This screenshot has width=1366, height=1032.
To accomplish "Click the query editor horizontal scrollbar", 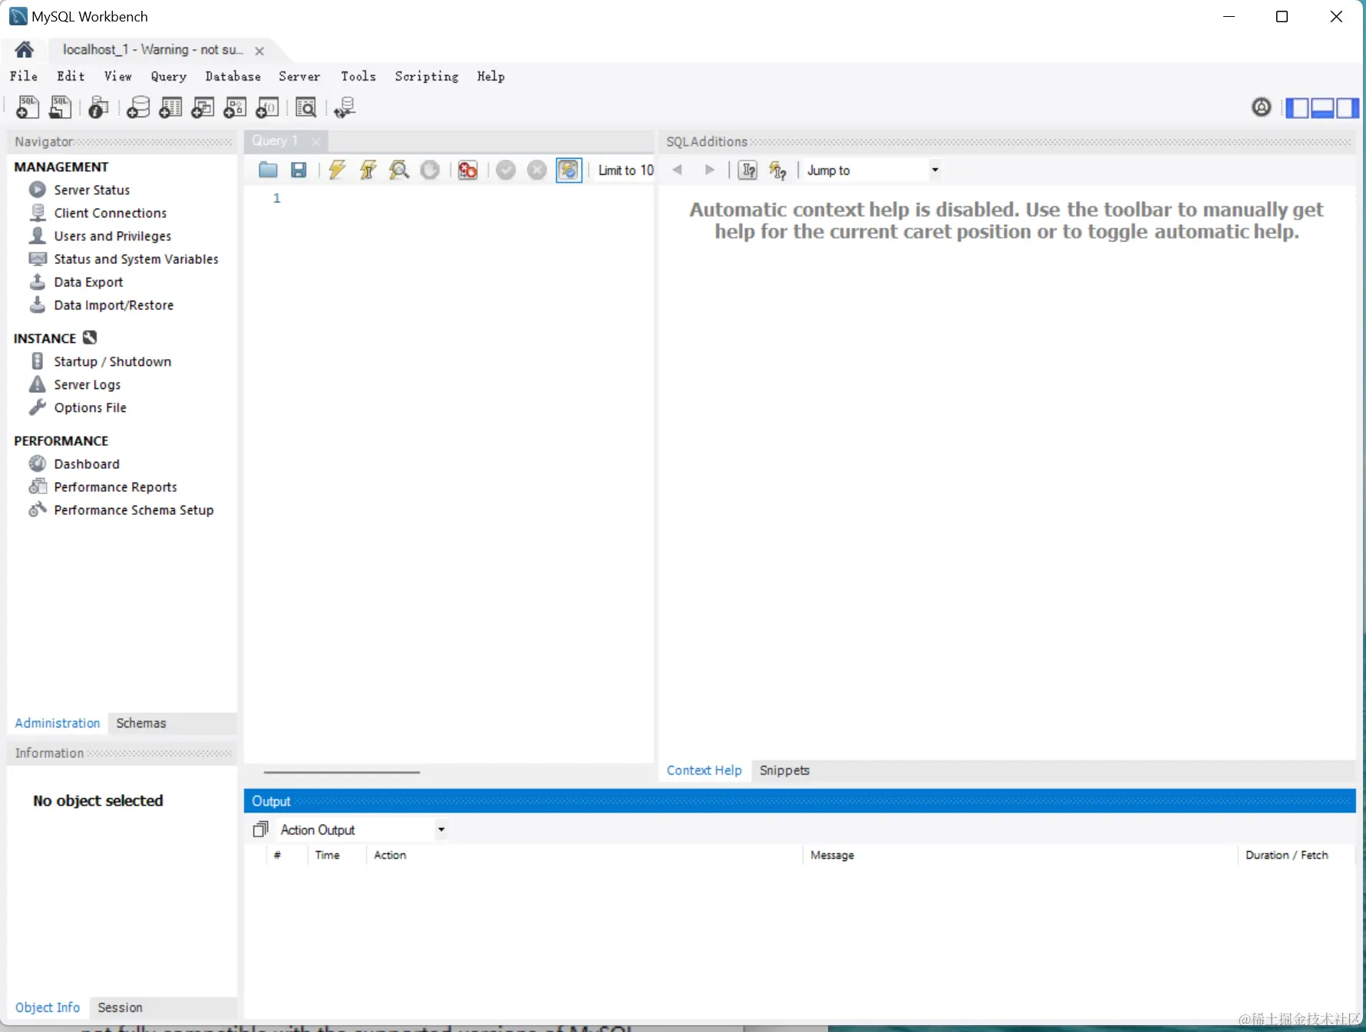I will pos(341,772).
